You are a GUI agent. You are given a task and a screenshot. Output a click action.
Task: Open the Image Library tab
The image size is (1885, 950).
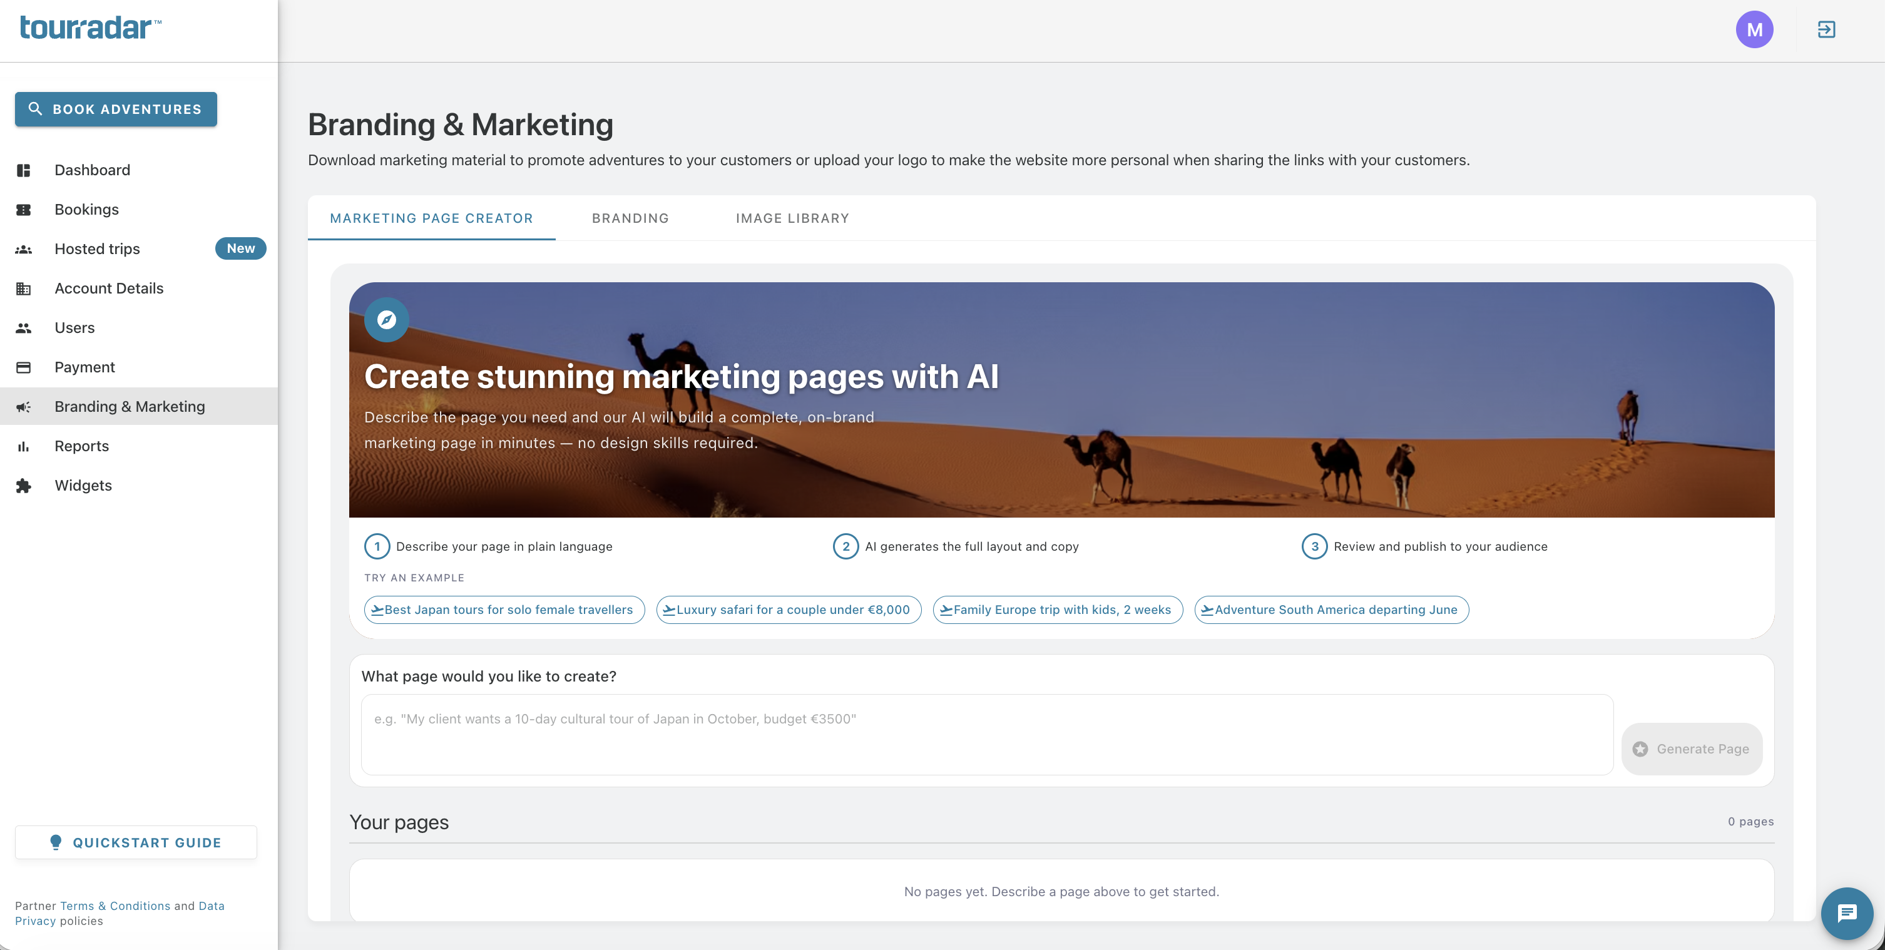coord(792,218)
